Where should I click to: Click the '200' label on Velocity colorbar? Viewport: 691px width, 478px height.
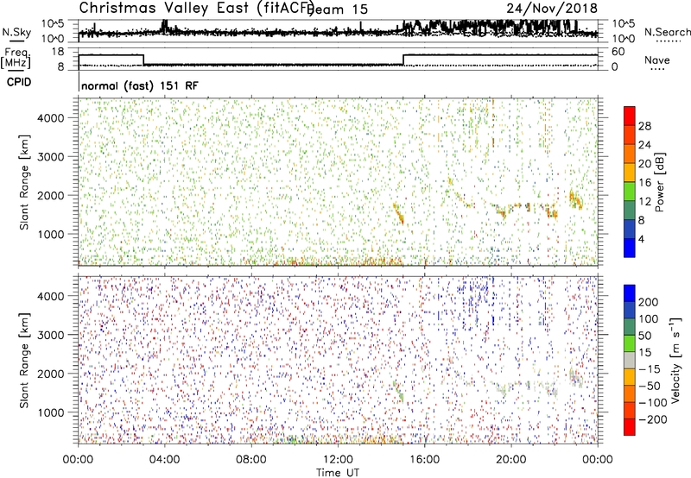[x=649, y=302]
